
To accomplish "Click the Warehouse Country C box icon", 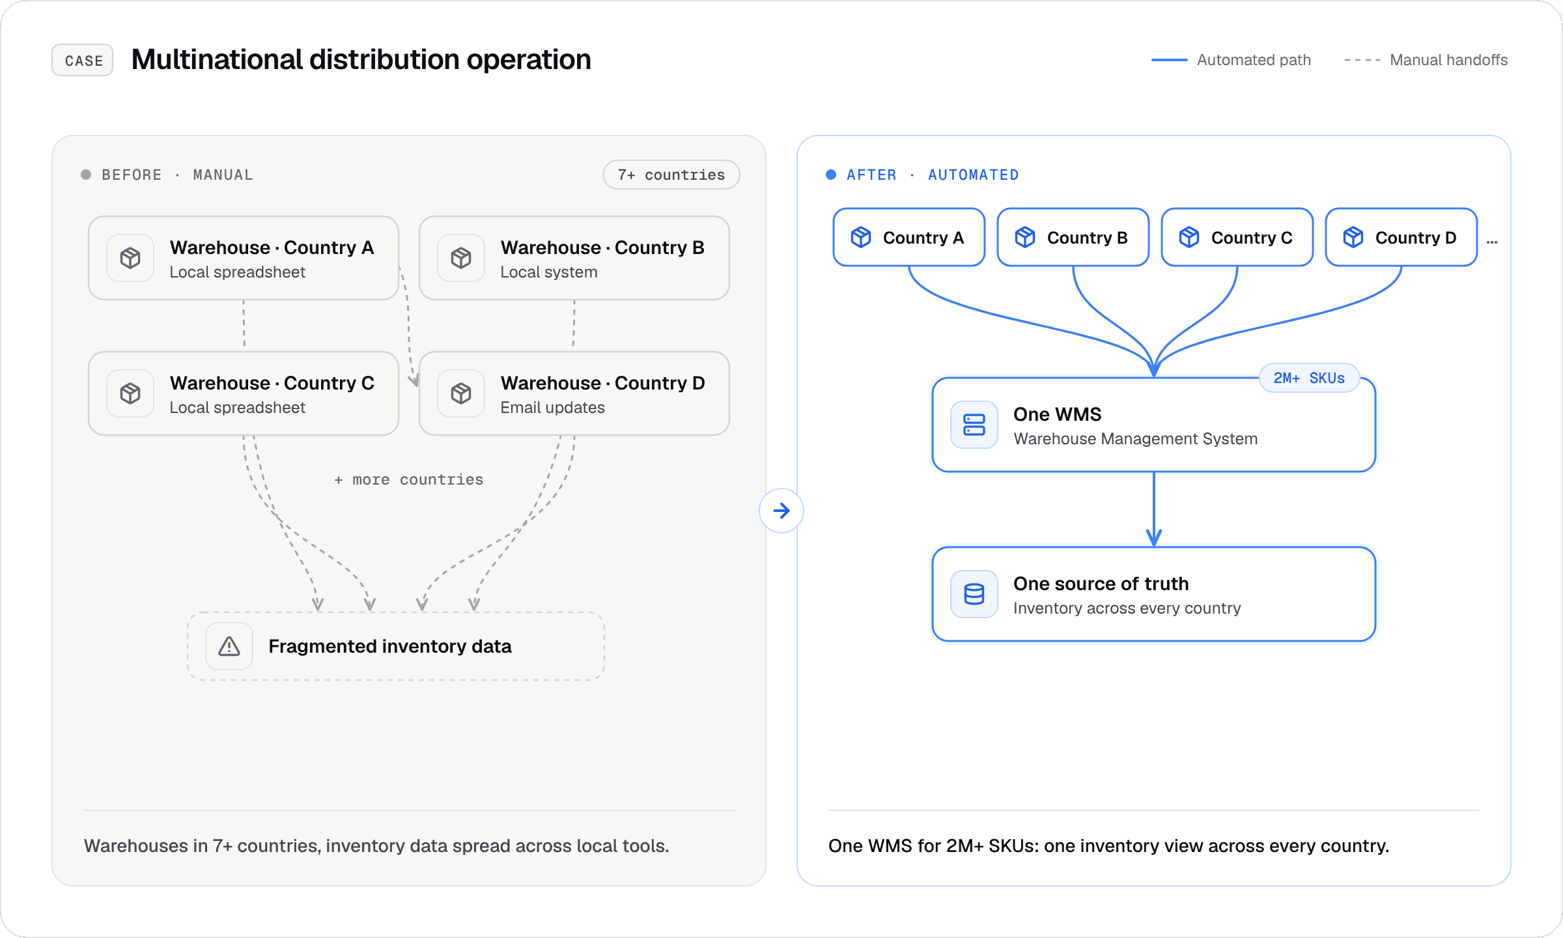I will pyautogui.click(x=130, y=393).
